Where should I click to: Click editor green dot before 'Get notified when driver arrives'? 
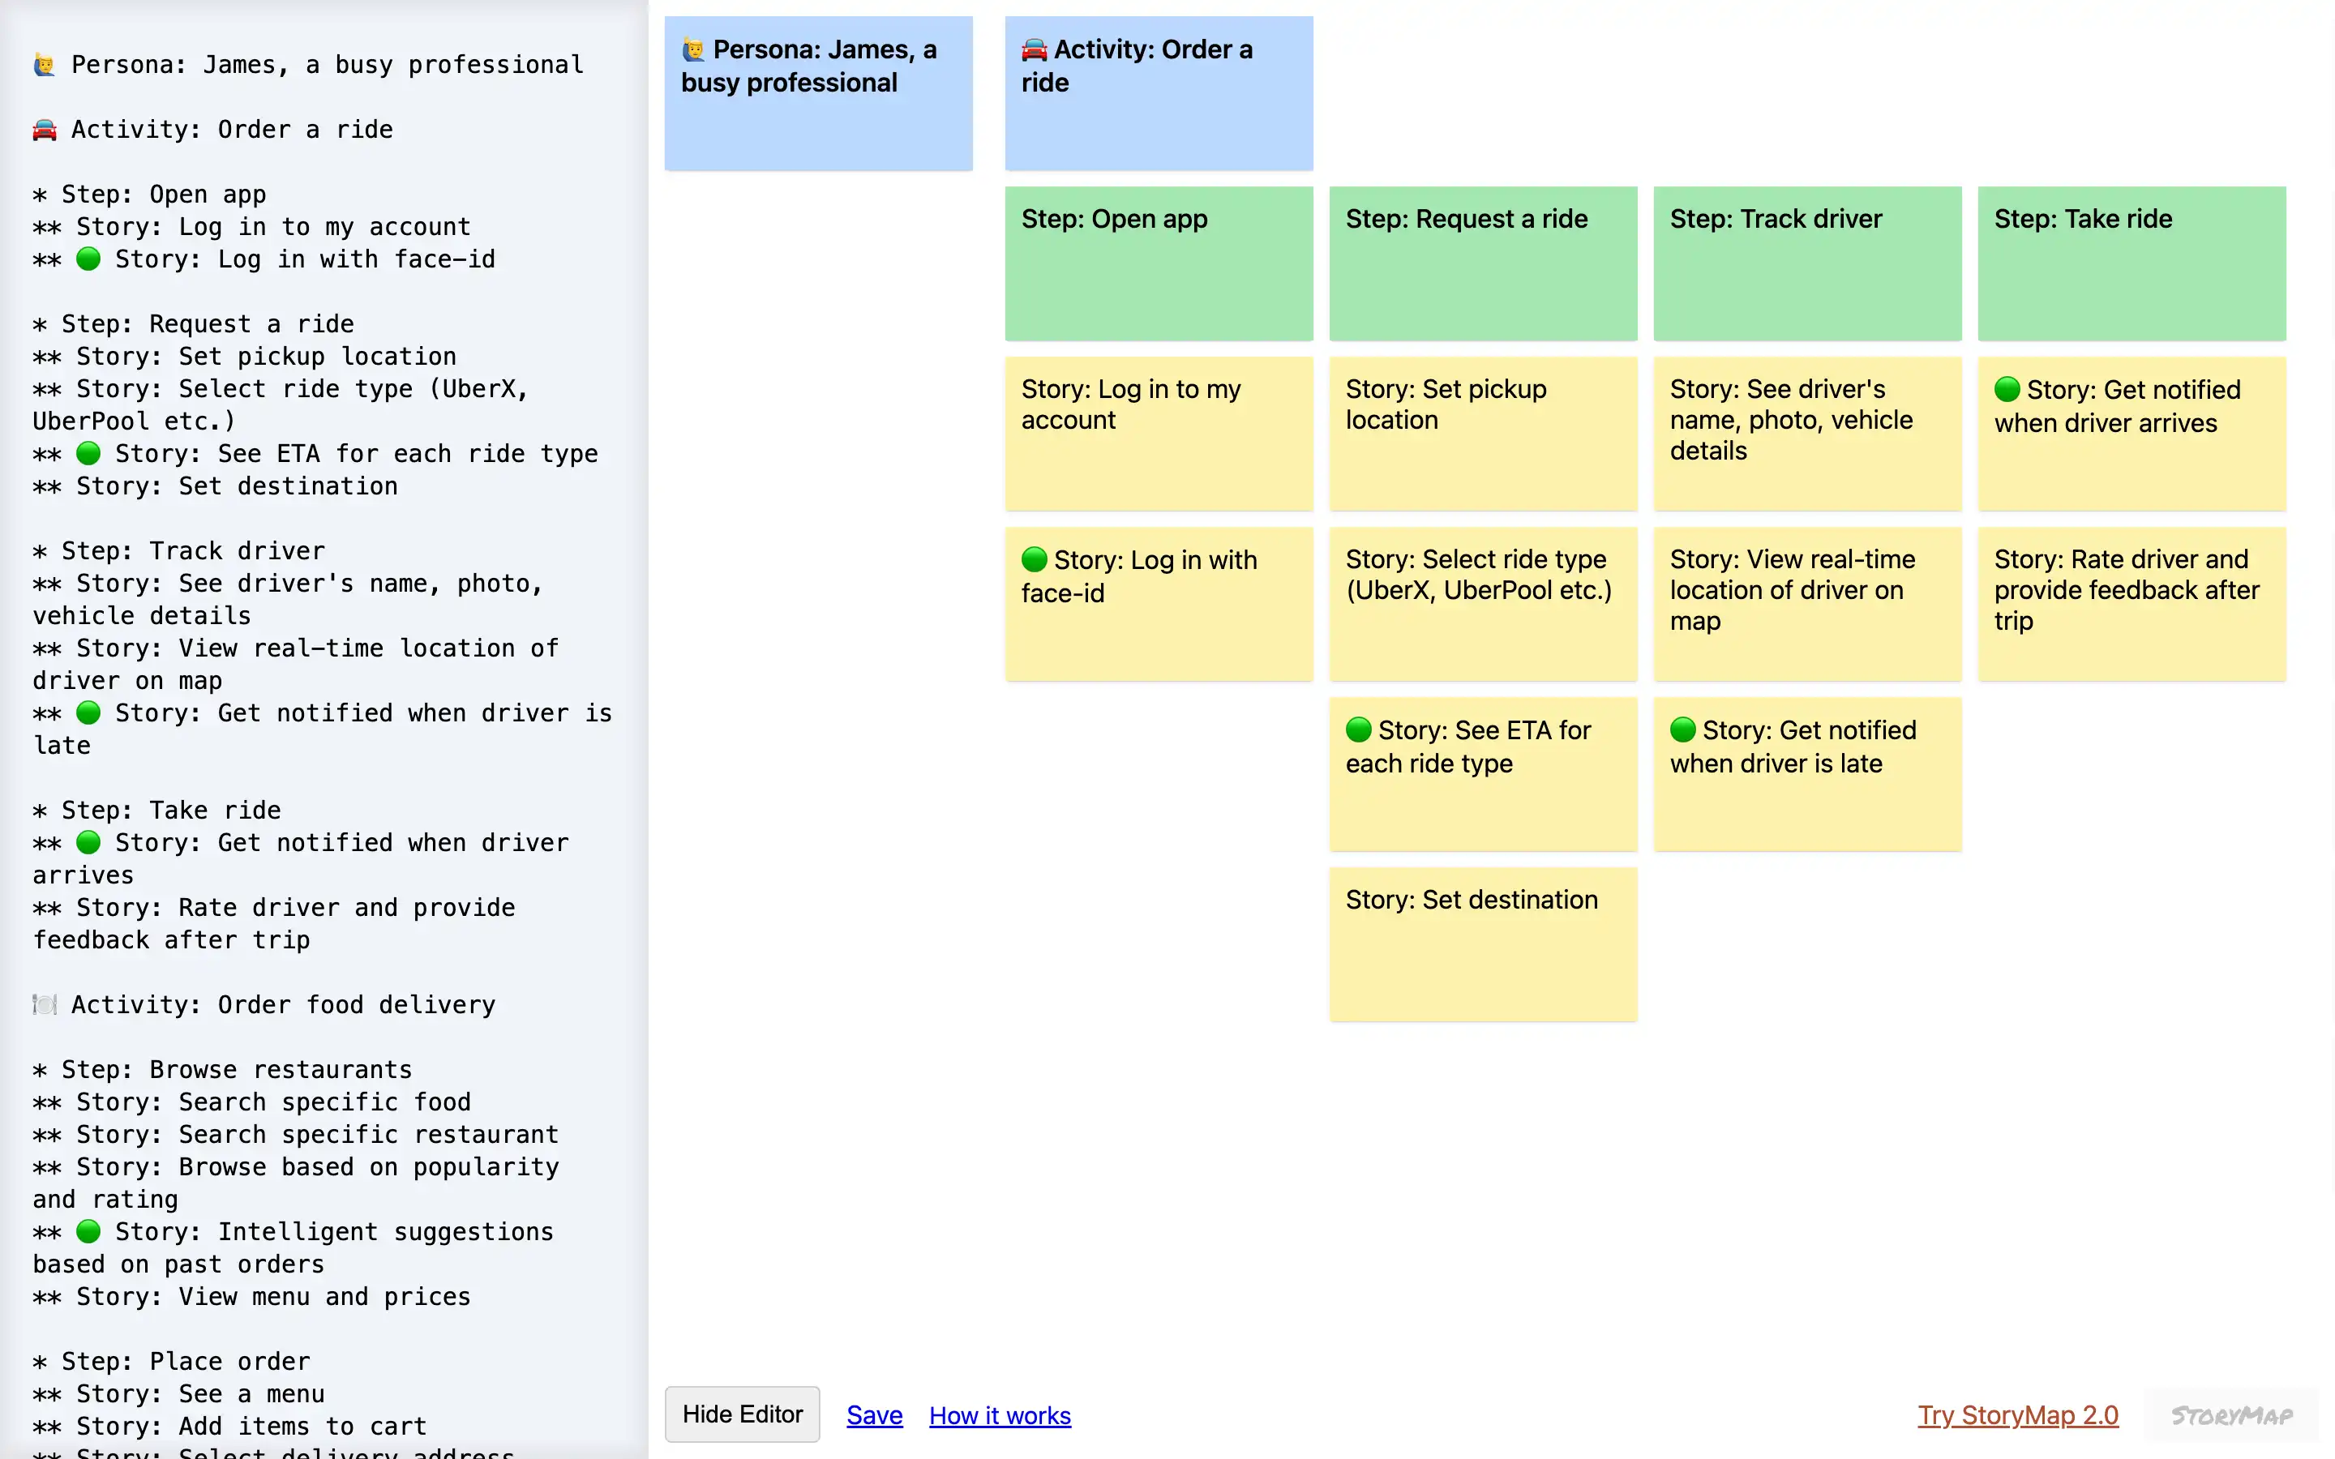(88, 842)
